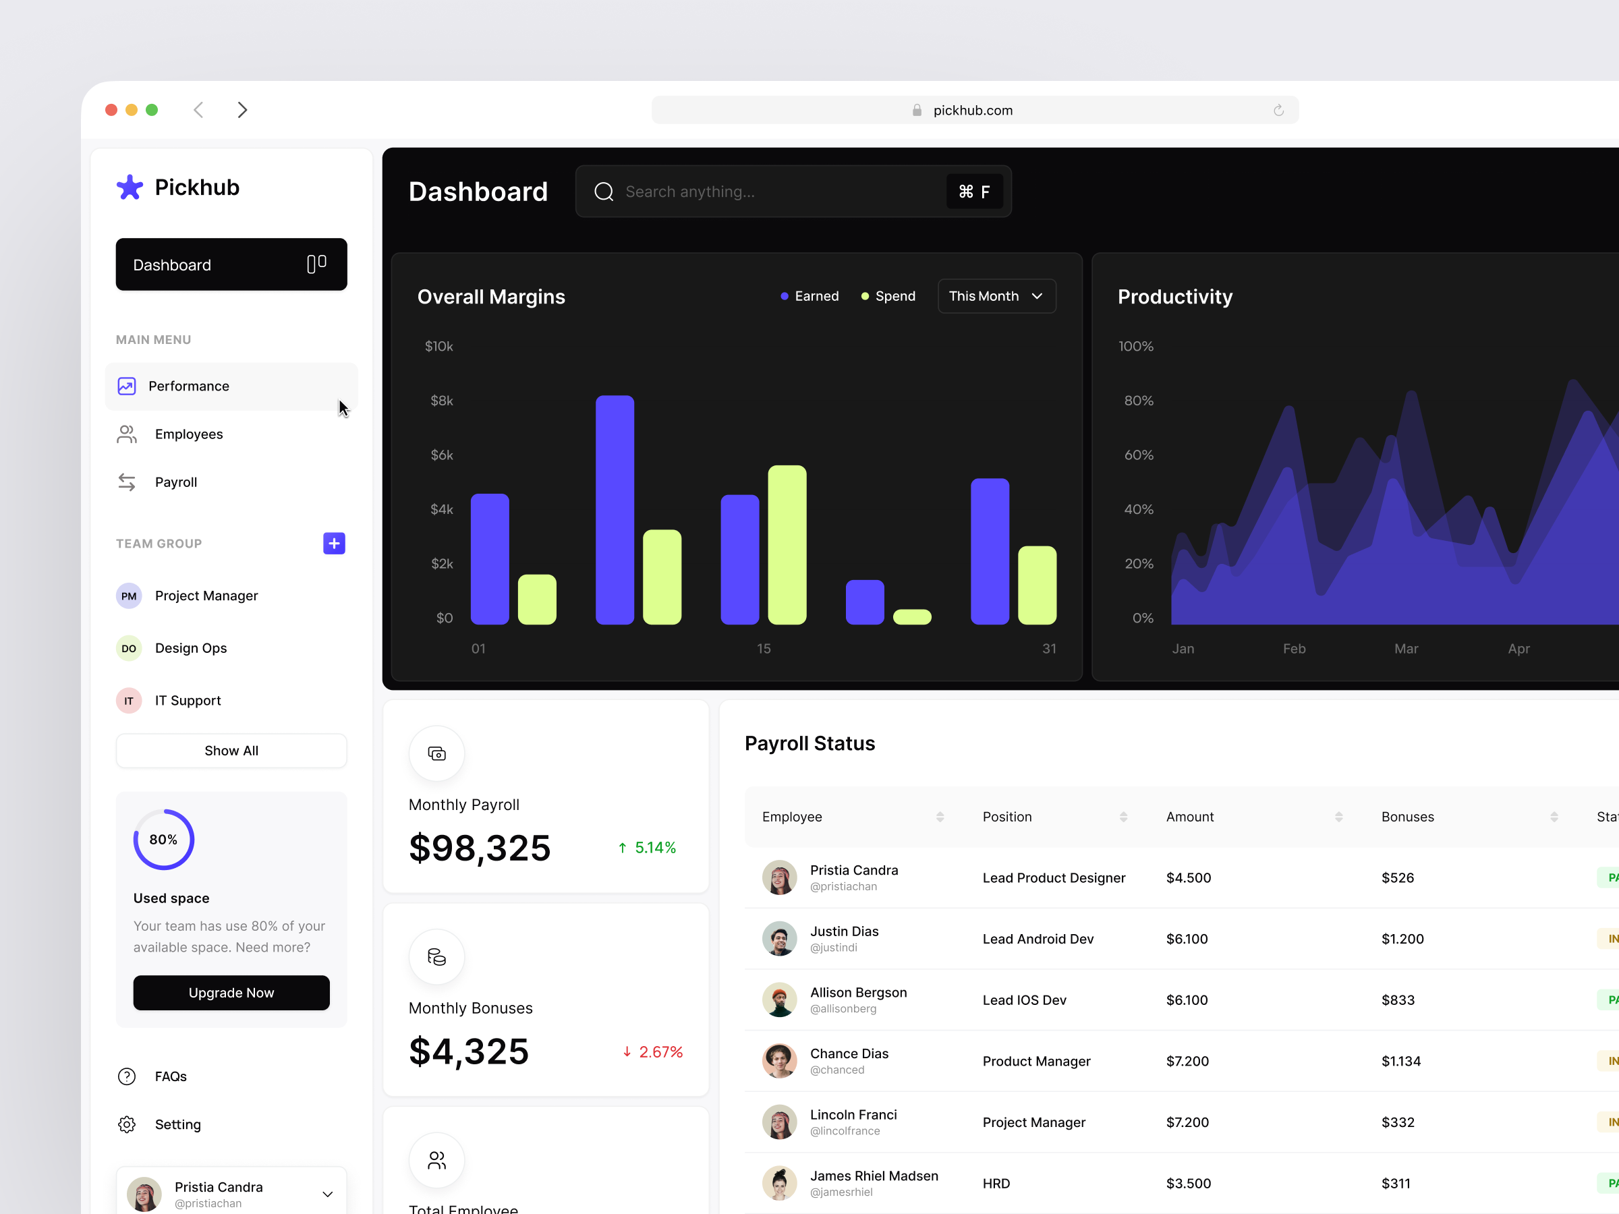Click Show All under Team Group

231,750
